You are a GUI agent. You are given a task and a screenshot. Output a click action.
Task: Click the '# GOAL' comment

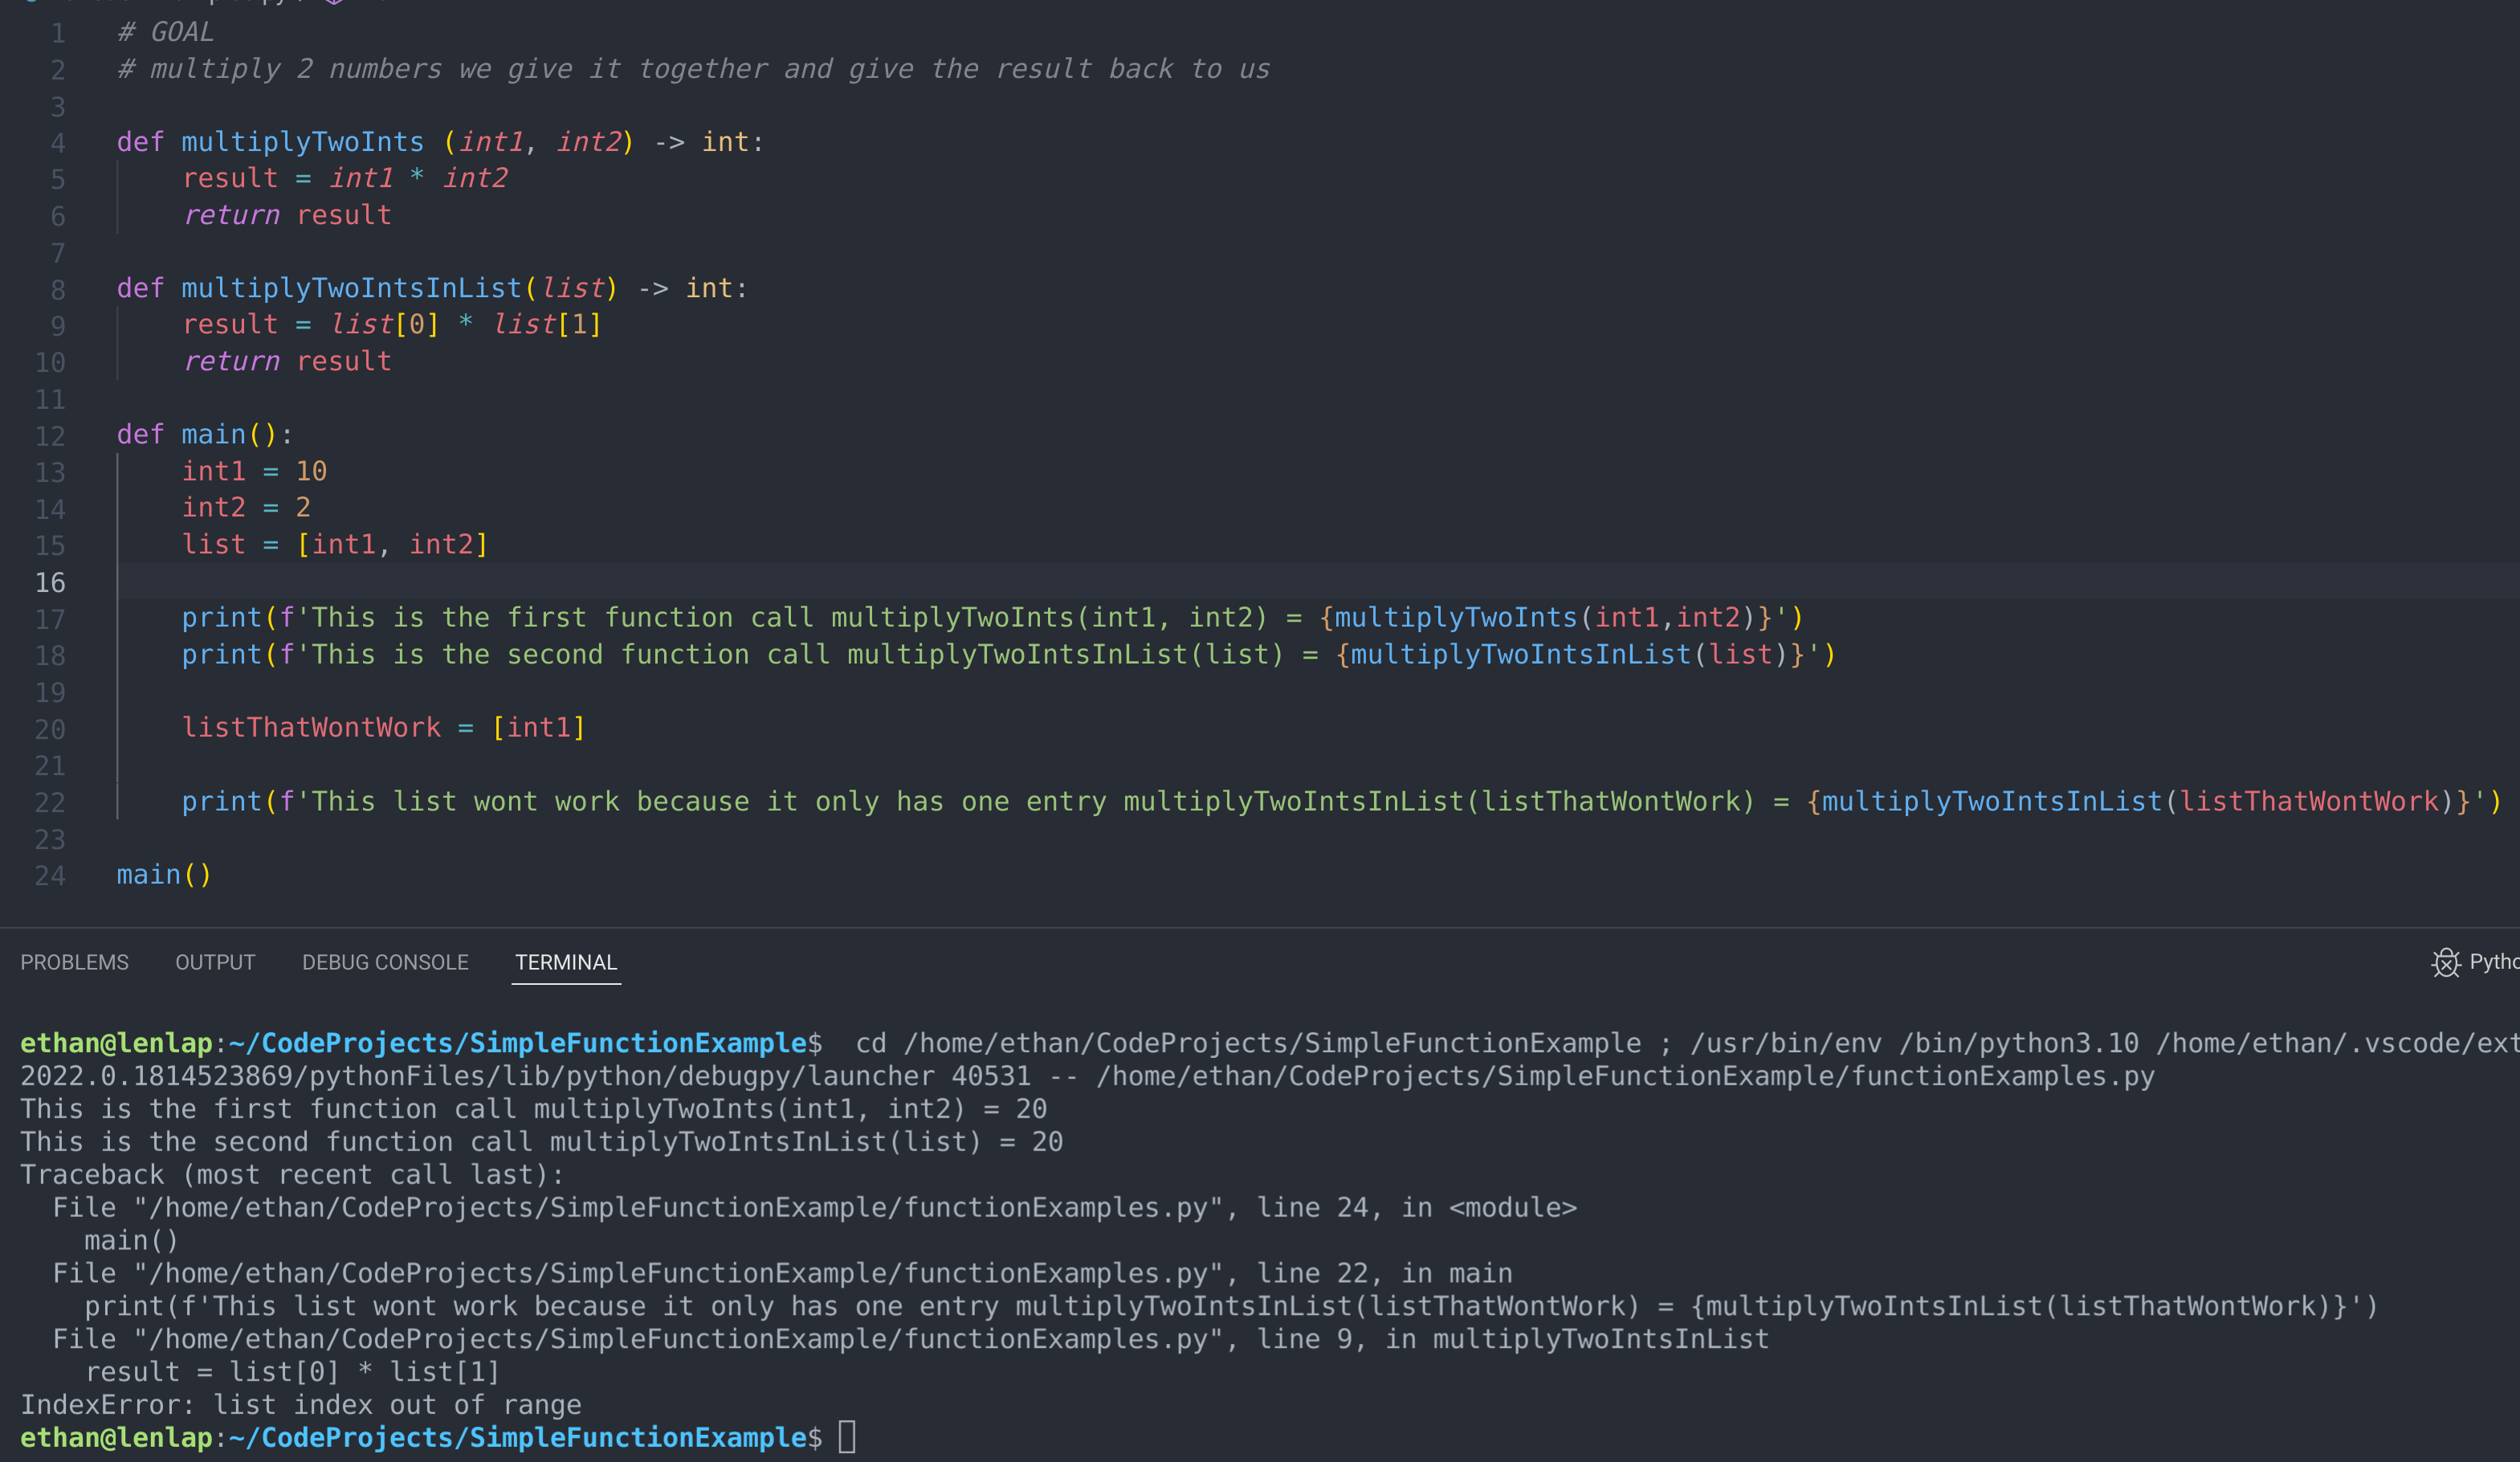[165, 32]
